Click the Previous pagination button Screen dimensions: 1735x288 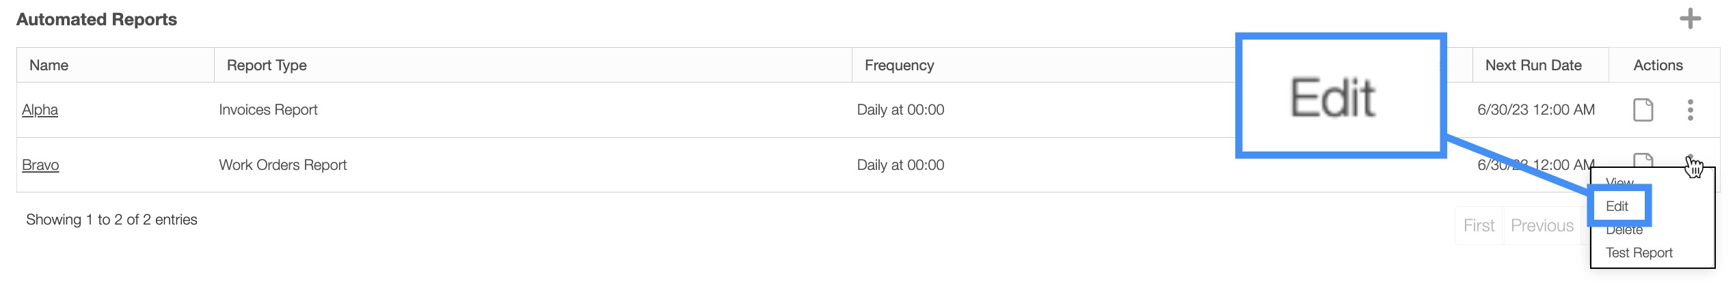point(1542,225)
